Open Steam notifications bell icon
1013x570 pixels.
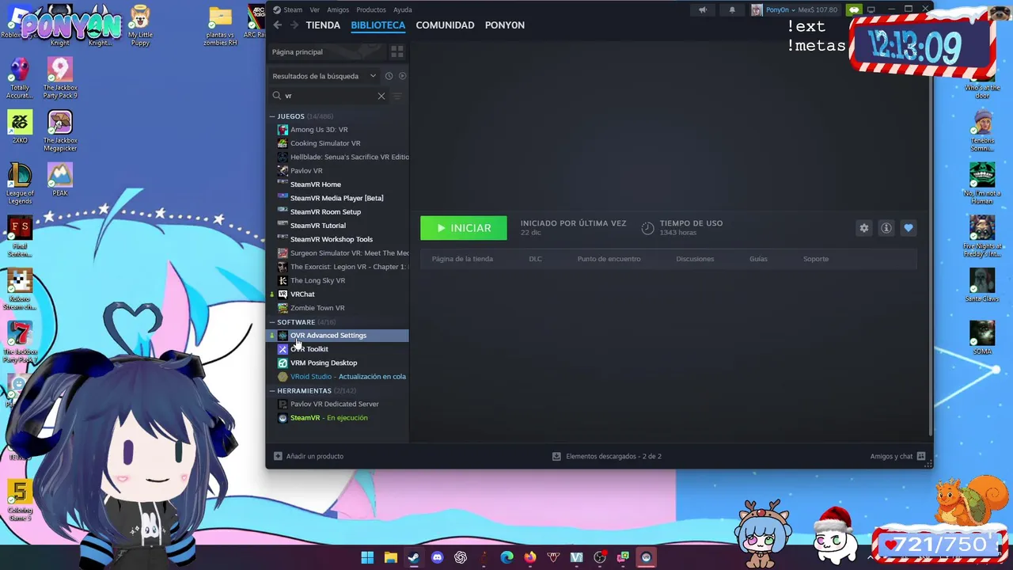pyautogui.click(x=732, y=9)
